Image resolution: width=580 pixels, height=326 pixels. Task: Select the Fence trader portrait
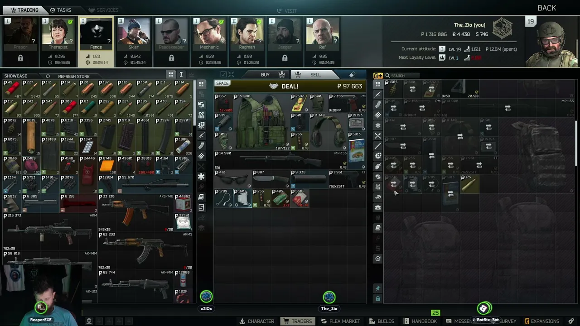tap(96, 34)
